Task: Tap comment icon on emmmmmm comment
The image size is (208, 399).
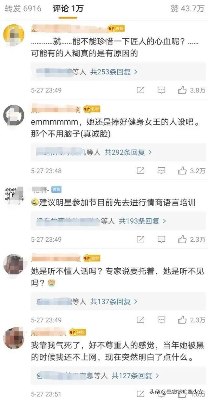Action: [x=162, y=171]
